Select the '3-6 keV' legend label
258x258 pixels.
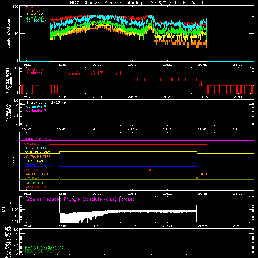[34, 8]
